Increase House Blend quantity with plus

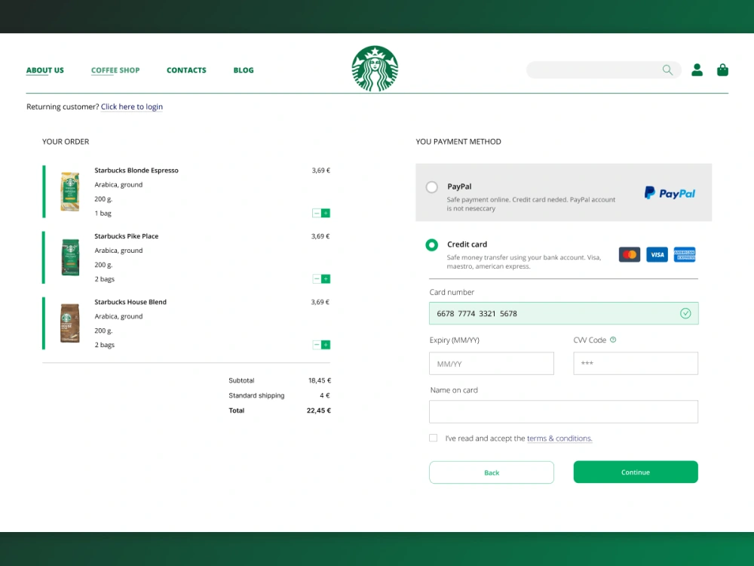[x=326, y=345]
